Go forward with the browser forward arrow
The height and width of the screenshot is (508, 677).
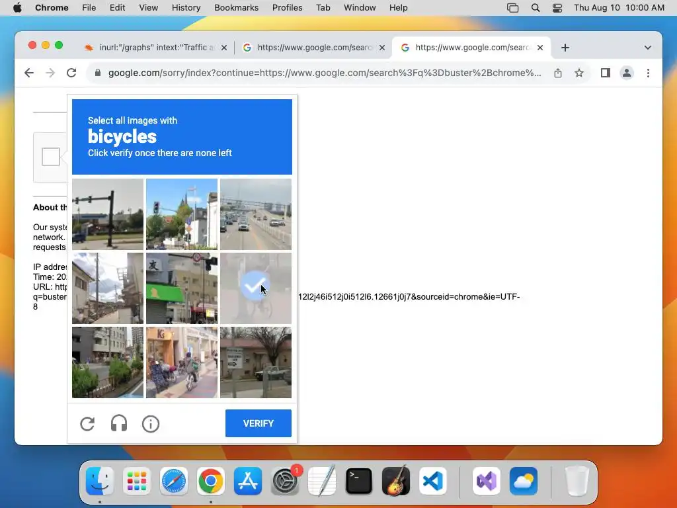(50, 73)
